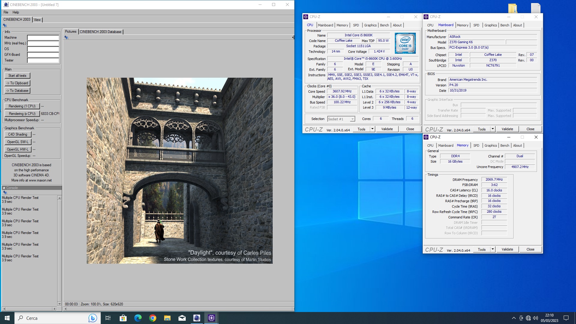Click the Machine input field
The image size is (576, 324).
43,37
